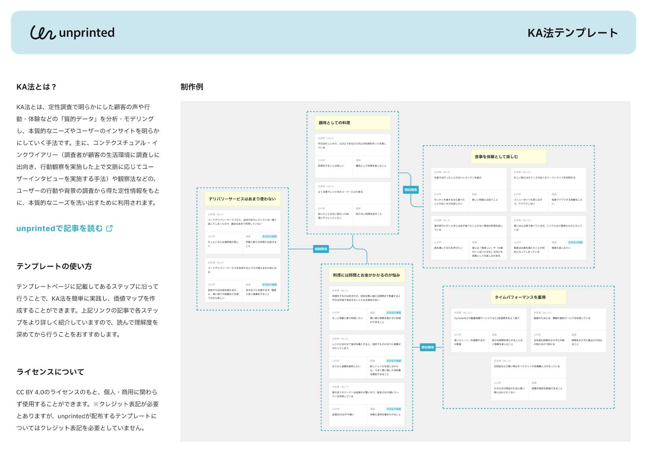Image resolution: width=647 pixels, height=458 pixels.
Task: Click the 相関関係 connector tag
Action: coord(320,249)
